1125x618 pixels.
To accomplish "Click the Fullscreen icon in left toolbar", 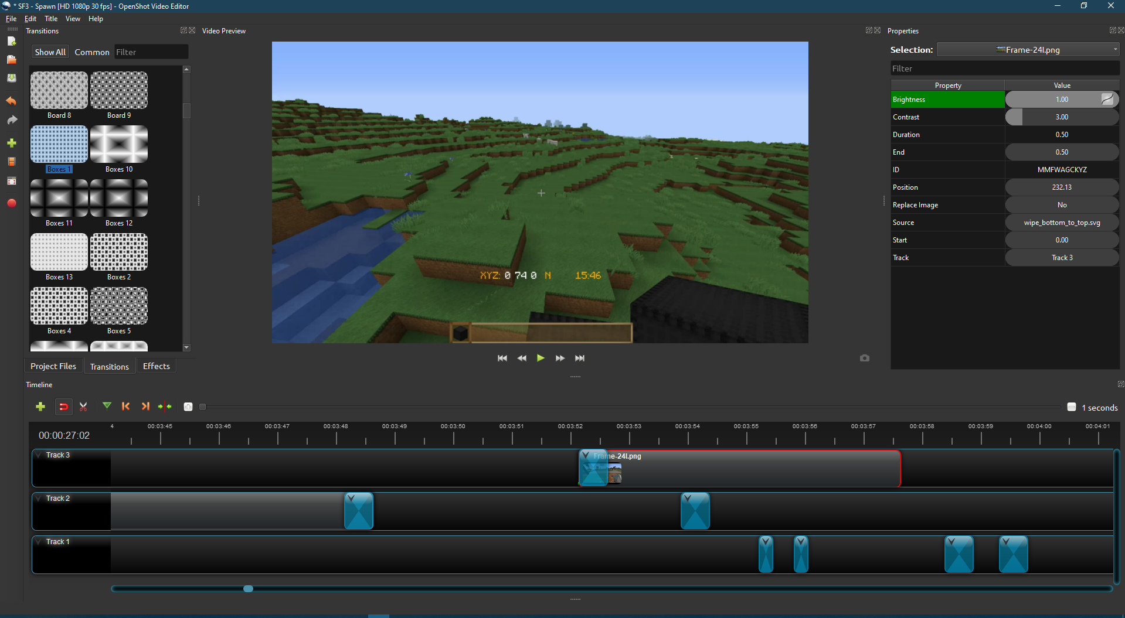I will 11,181.
